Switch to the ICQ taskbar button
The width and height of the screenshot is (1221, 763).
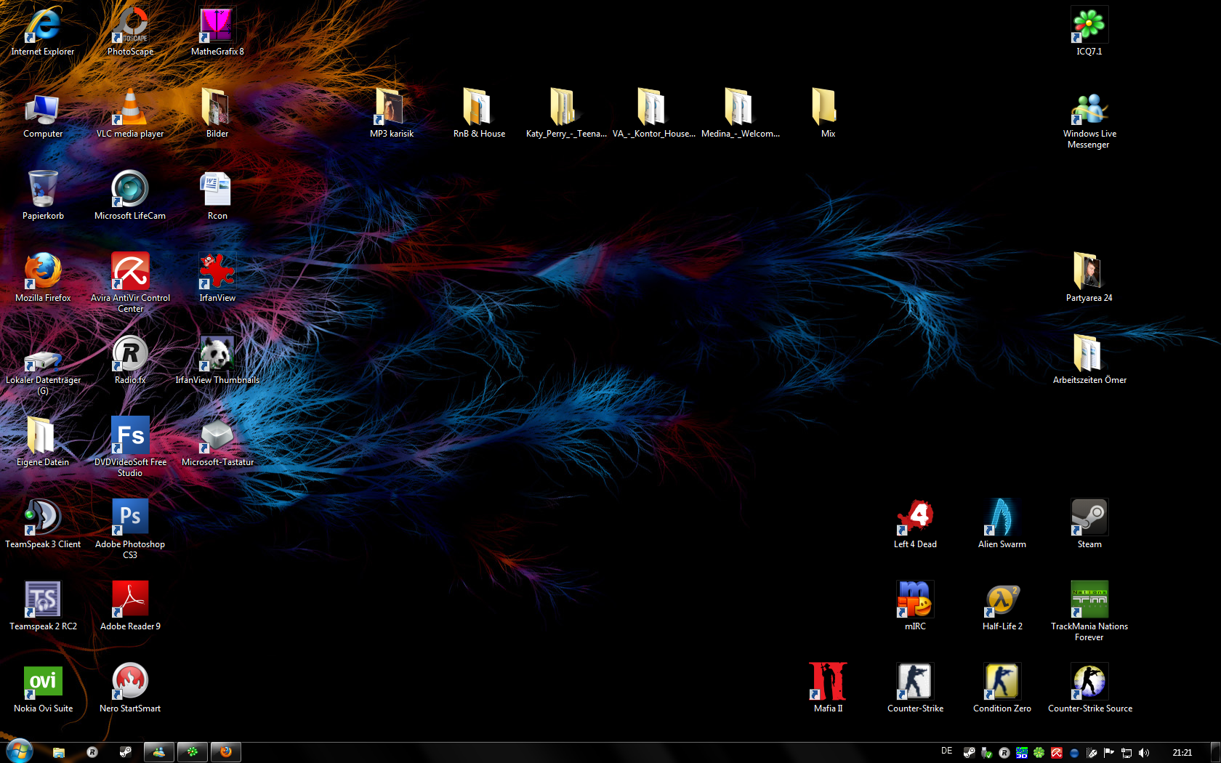pyautogui.click(x=193, y=752)
